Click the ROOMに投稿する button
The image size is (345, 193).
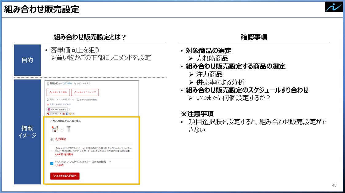[x=57, y=110]
